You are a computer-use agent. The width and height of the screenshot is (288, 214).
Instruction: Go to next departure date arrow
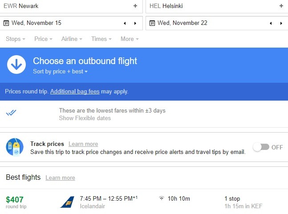[x=135, y=23]
